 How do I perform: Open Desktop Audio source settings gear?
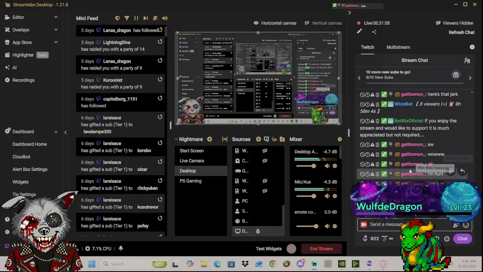click(335, 166)
